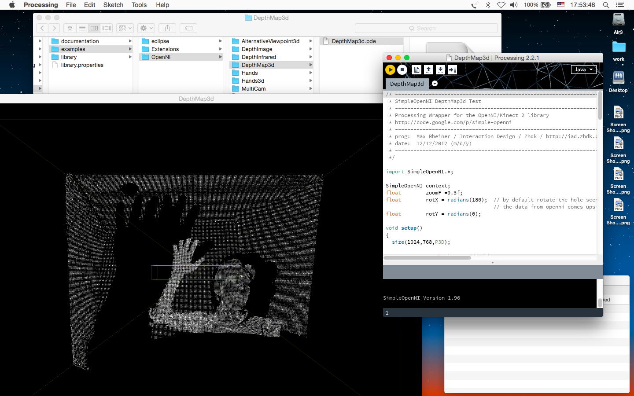The image size is (634, 396).
Task: Click the Finder Edit Tags button
Action: (x=188, y=28)
